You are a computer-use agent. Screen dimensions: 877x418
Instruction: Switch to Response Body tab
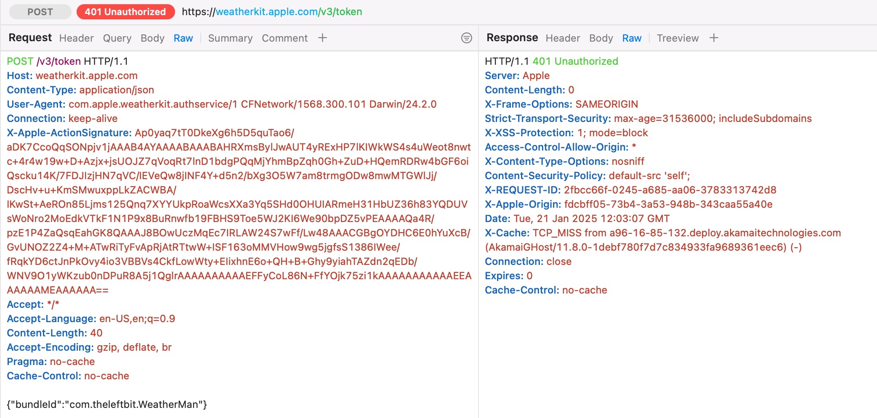pos(601,38)
